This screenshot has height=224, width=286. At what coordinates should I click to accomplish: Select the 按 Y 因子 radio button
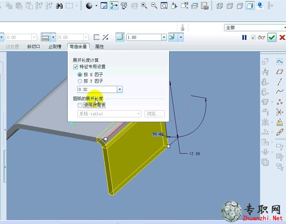pos(80,81)
